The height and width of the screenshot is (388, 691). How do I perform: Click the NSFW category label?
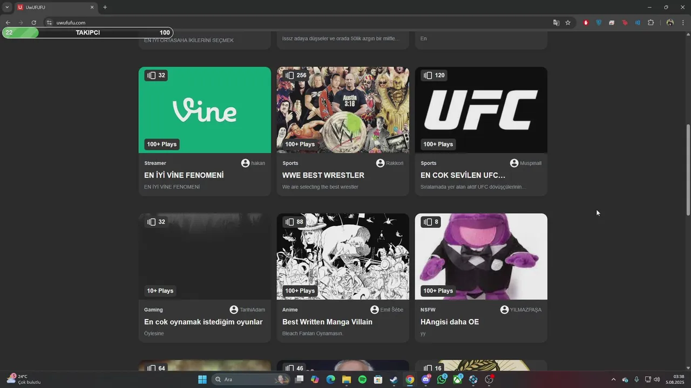click(x=428, y=310)
